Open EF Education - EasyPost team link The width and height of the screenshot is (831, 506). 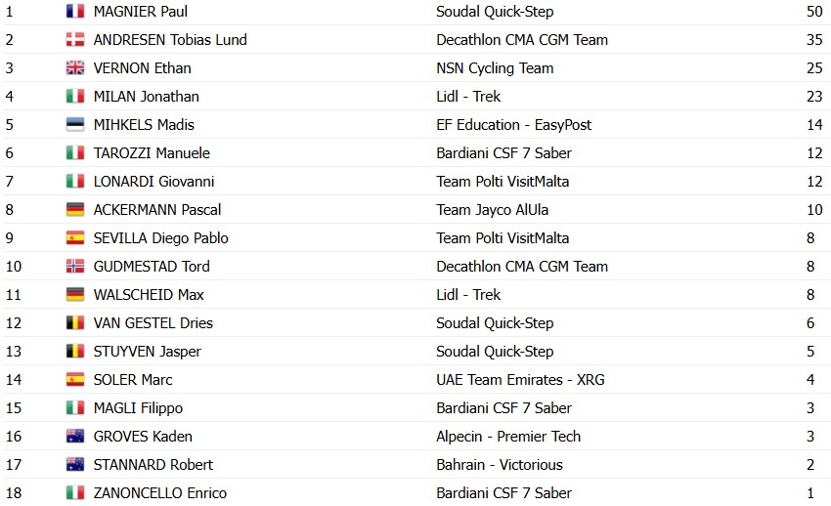click(x=513, y=125)
